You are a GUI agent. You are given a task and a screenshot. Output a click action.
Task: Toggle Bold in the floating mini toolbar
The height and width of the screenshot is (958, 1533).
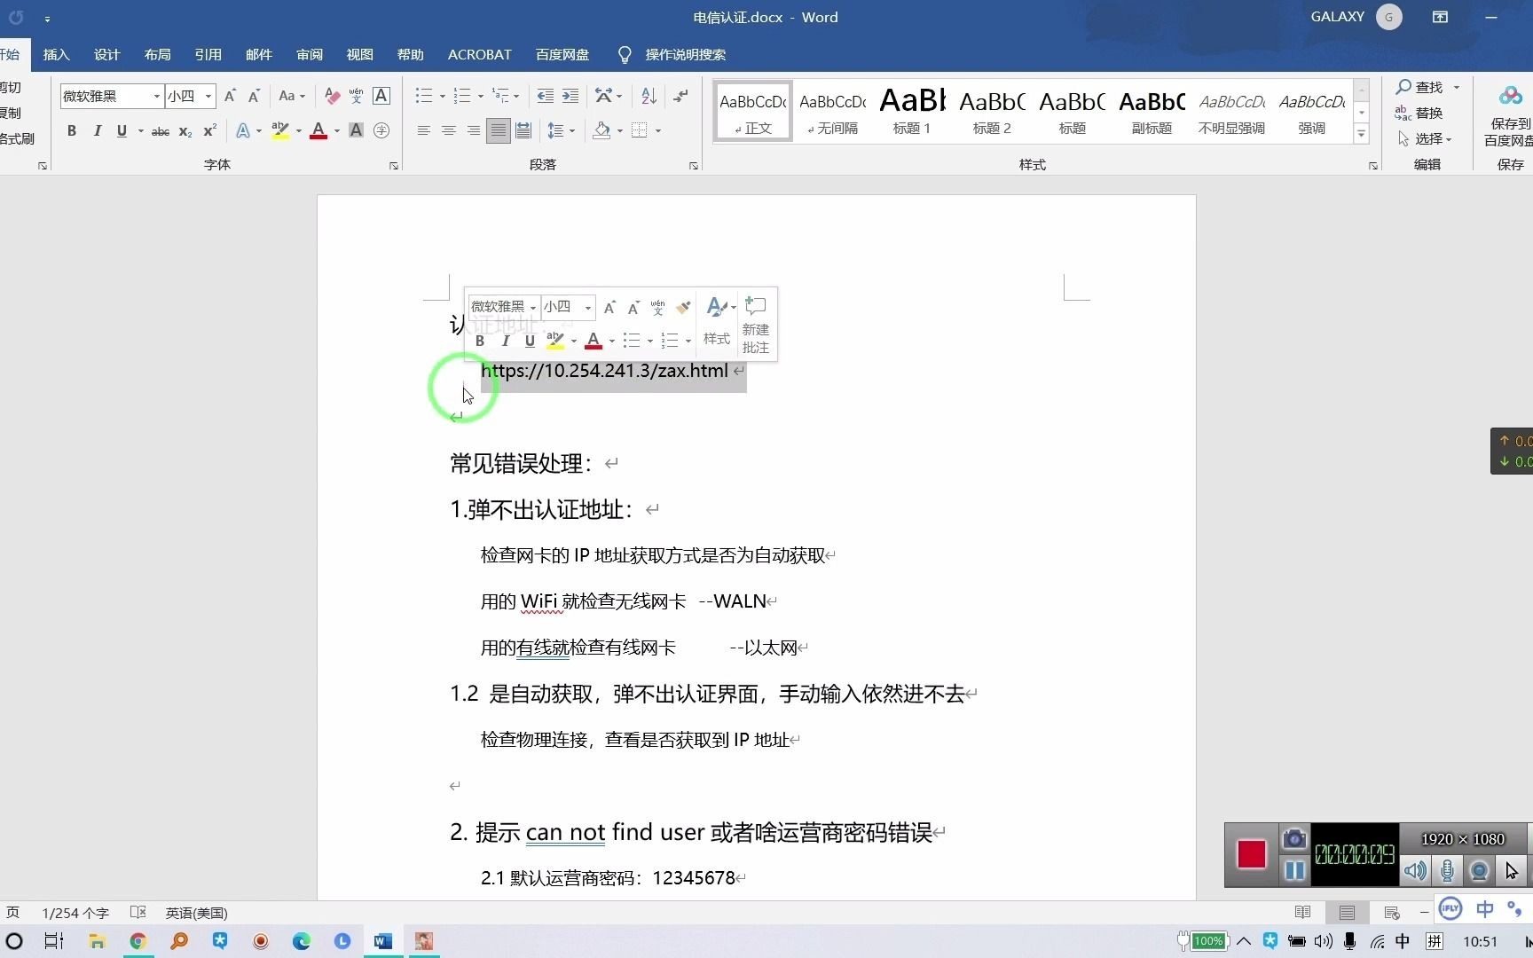coord(480,341)
